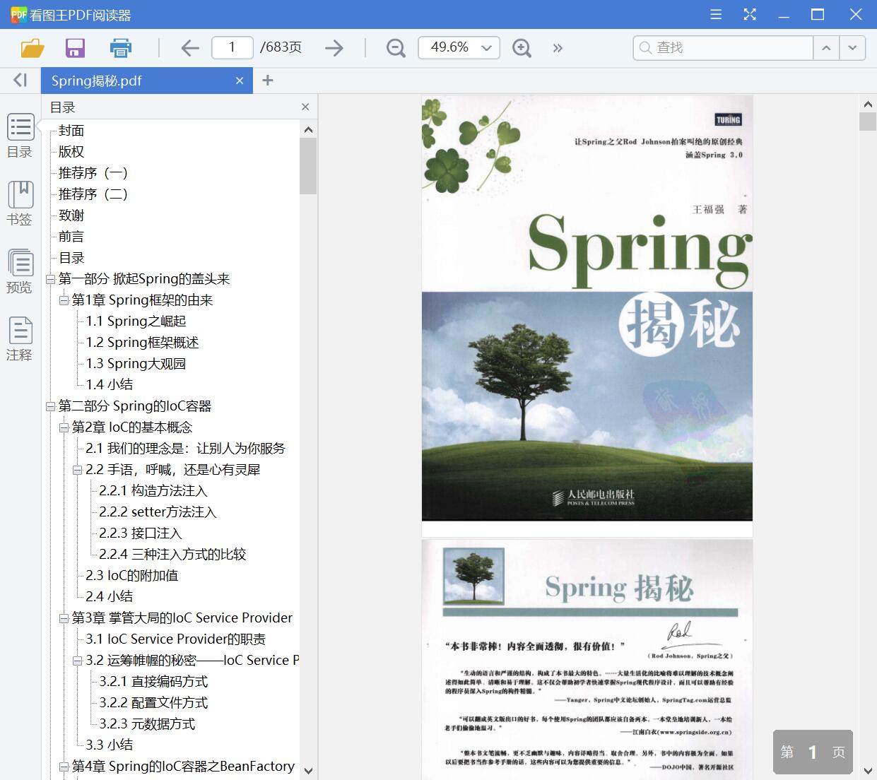Open the 预览 thumbnails panel
This screenshot has width=877, height=780.
[x=20, y=271]
